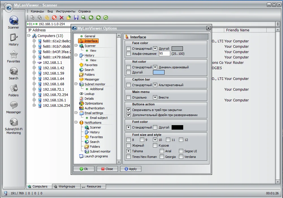The height and width of the screenshot is (198, 283).
Task: Switch to the Workgroups tab
Action: [x=66, y=186]
